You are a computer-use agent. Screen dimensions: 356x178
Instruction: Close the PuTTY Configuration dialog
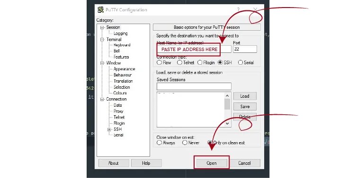click(256, 9)
